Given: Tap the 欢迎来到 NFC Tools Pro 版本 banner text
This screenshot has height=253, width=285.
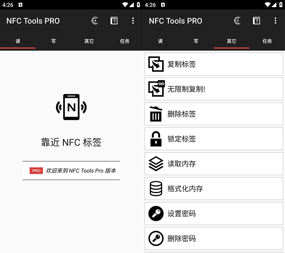Looking at the screenshot, I should (81, 171).
